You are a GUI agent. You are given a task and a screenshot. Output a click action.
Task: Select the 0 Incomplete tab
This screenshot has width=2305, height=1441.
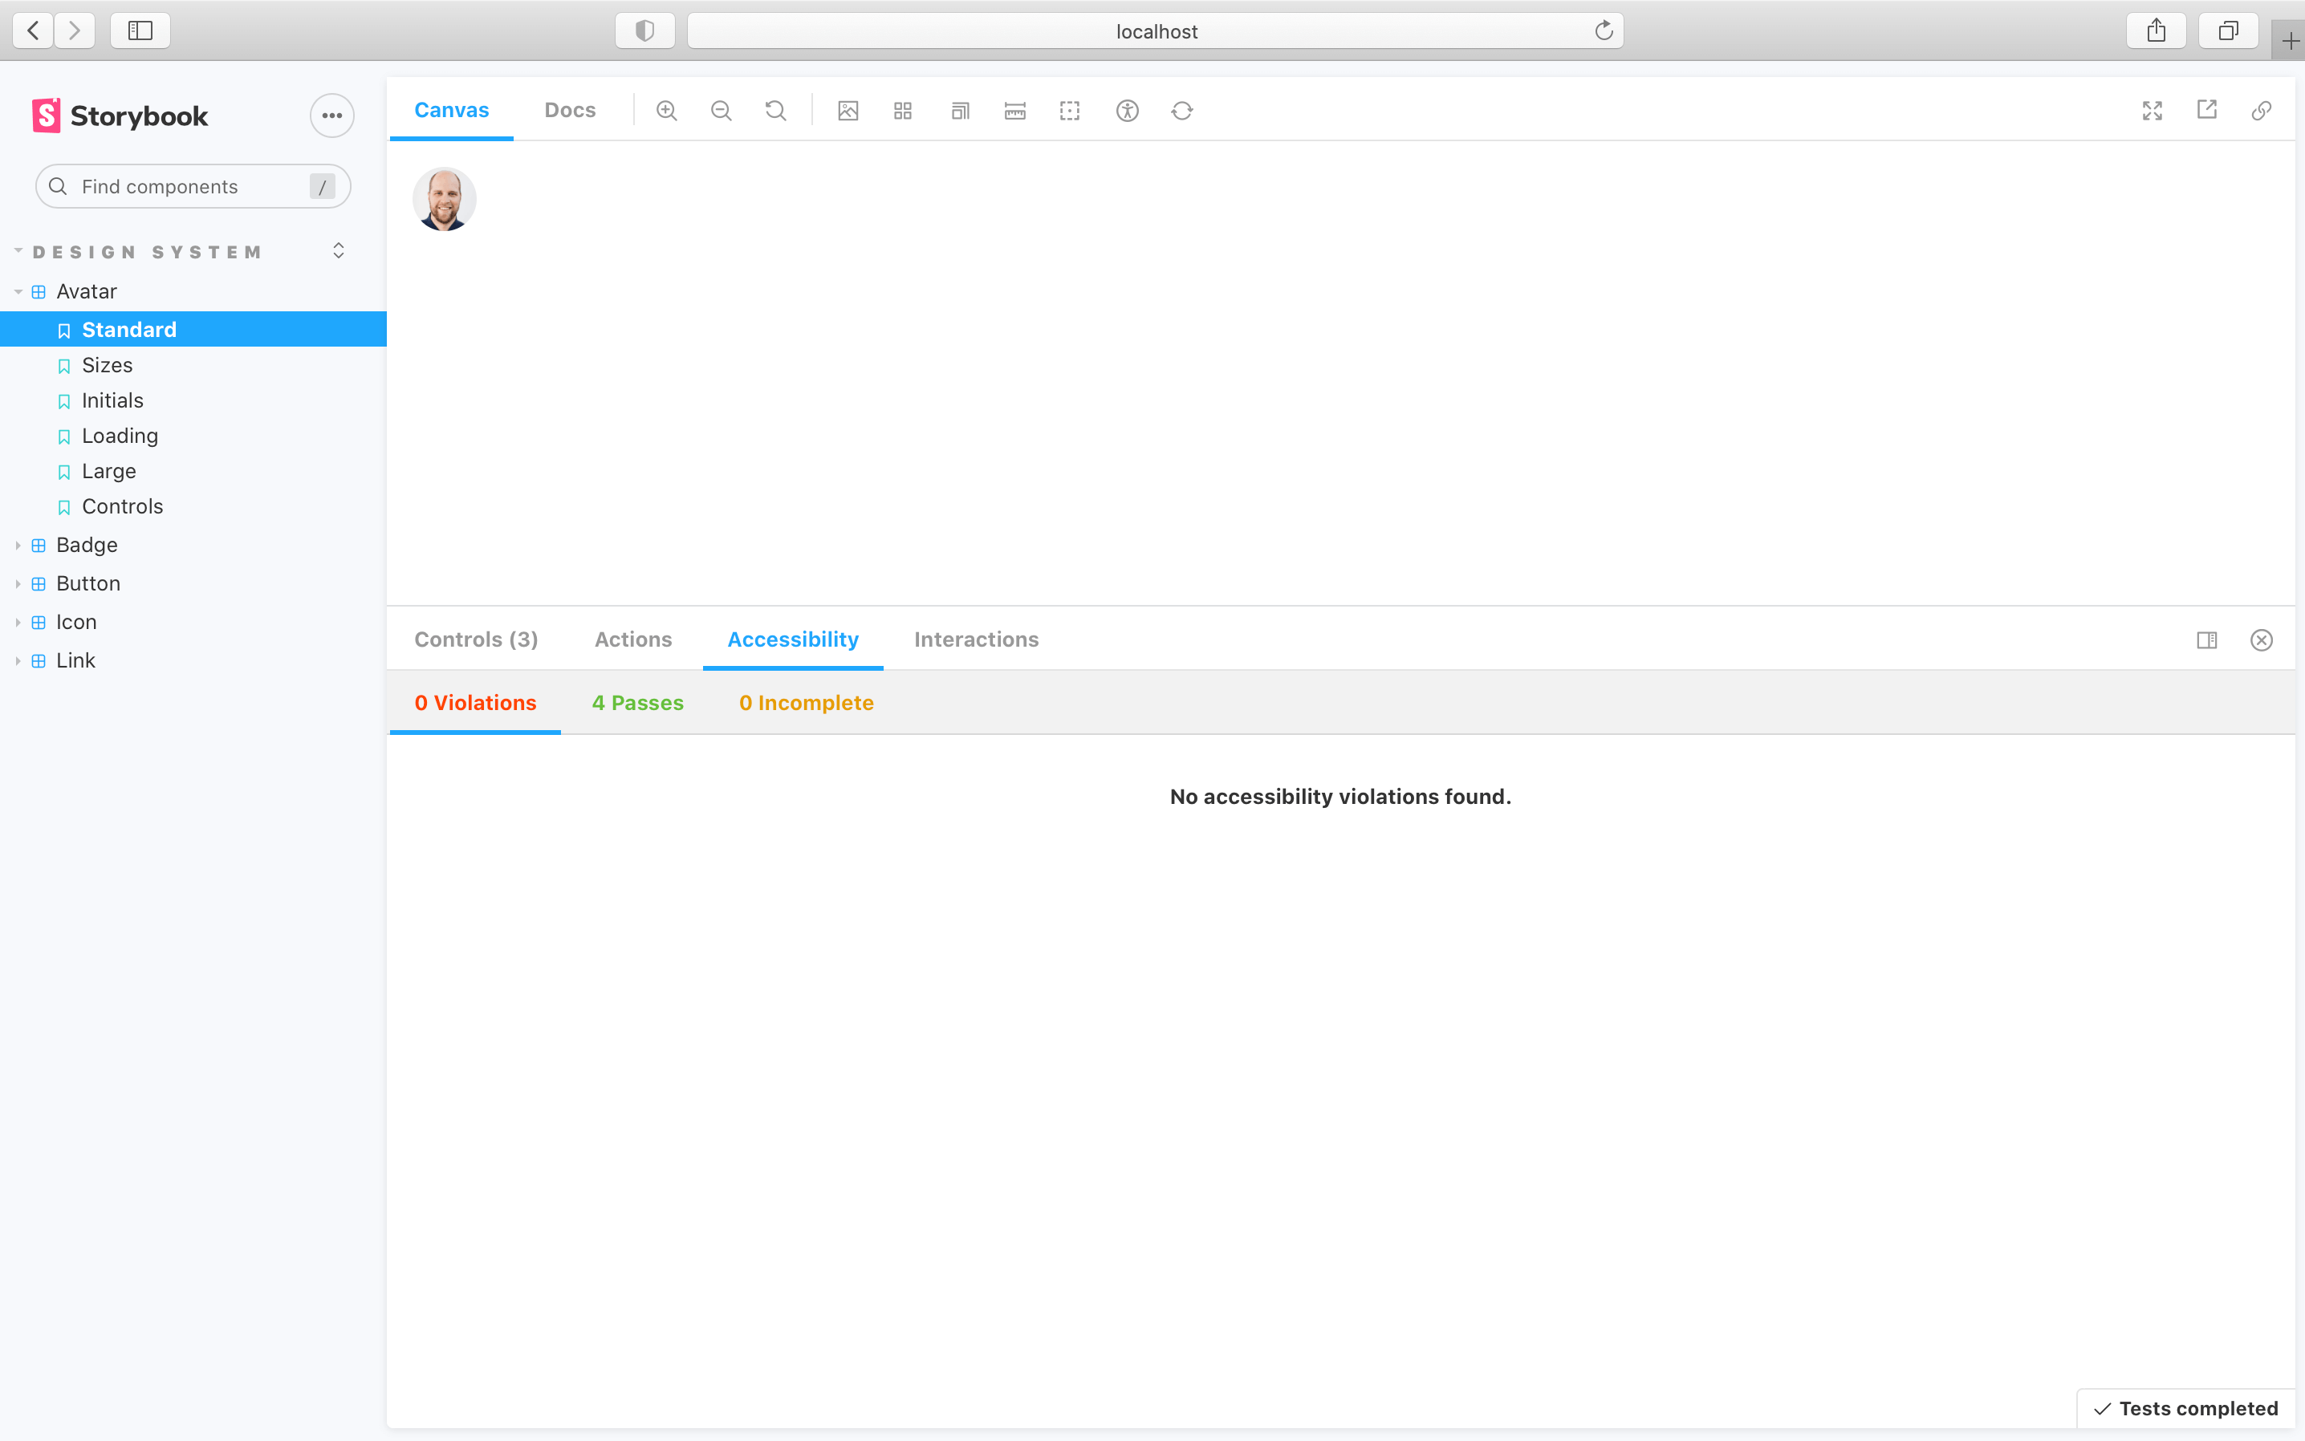[807, 702]
